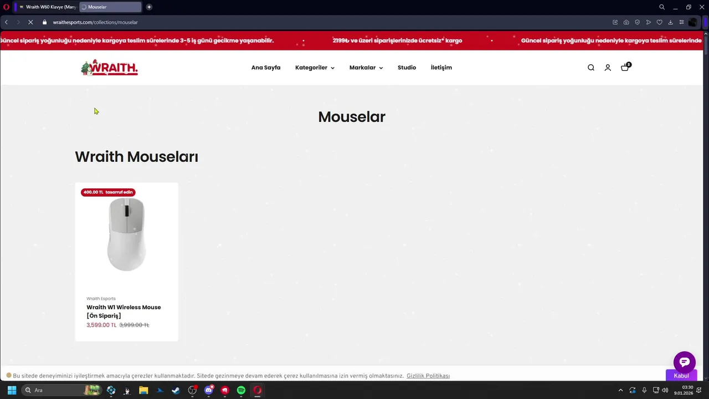The height and width of the screenshot is (399, 709).
Task: Expand the Kategoriler dropdown menu
Action: click(315, 68)
